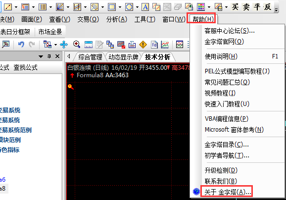The image size is (286, 200).
Task: Open dropdown beside octagon shape tool
Action: pyautogui.click(x=138, y=7)
